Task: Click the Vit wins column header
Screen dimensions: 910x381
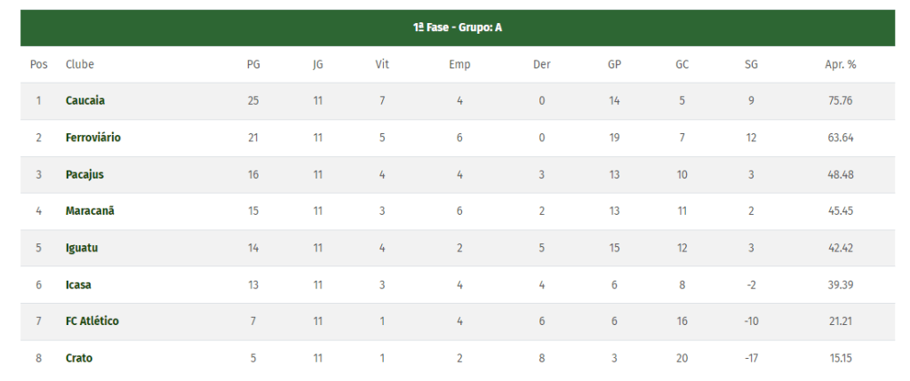Action: coord(382,64)
